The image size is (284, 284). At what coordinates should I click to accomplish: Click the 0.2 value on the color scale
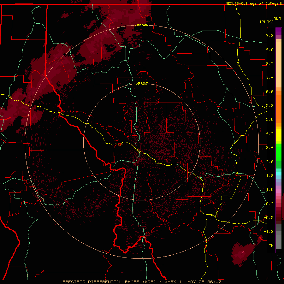pyautogui.click(x=270, y=204)
